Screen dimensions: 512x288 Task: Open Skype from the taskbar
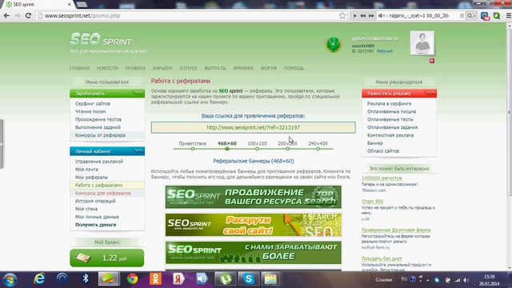[249, 279]
